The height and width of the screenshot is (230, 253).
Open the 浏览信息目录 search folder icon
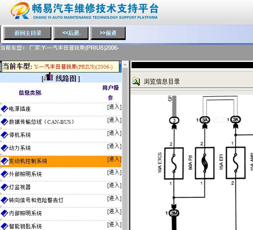(x=136, y=81)
